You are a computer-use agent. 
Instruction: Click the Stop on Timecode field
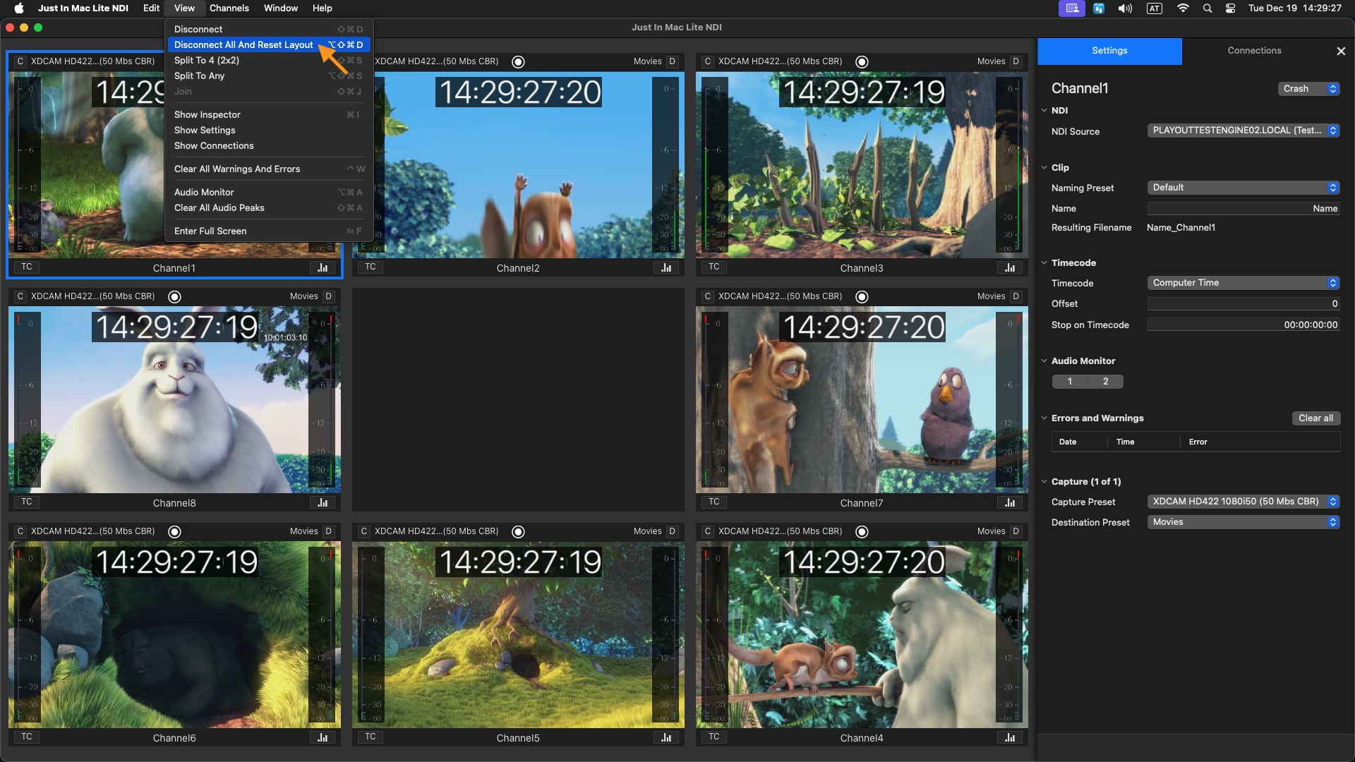tap(1243, 325)
